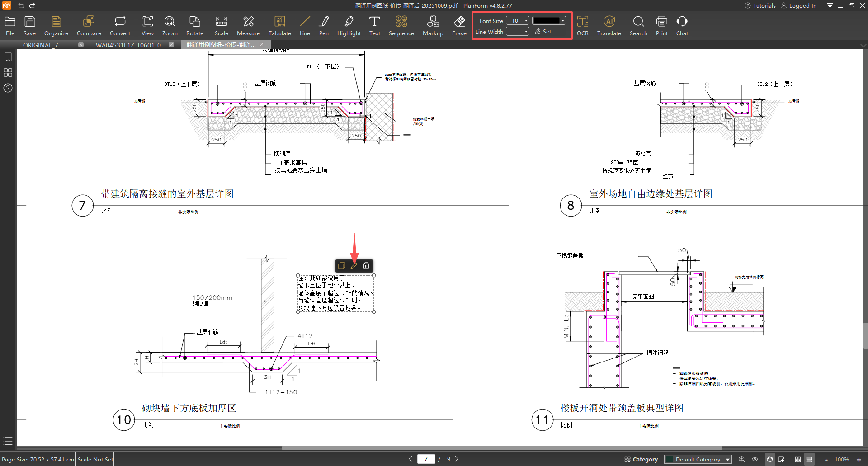868x466 pixels.
Task: Toggle annotation visibility eye in status bar
Action: 755,459
